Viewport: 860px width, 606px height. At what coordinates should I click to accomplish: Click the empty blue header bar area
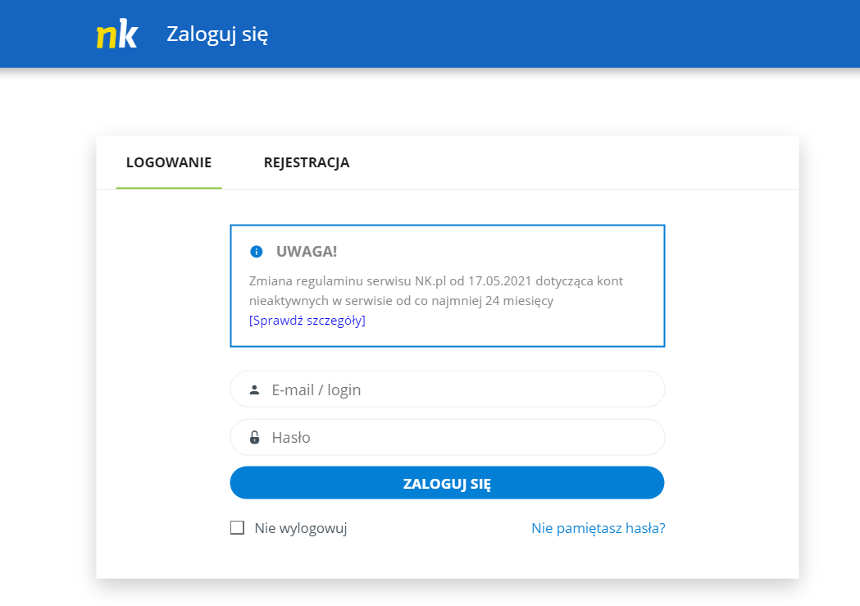pos(574,34)
